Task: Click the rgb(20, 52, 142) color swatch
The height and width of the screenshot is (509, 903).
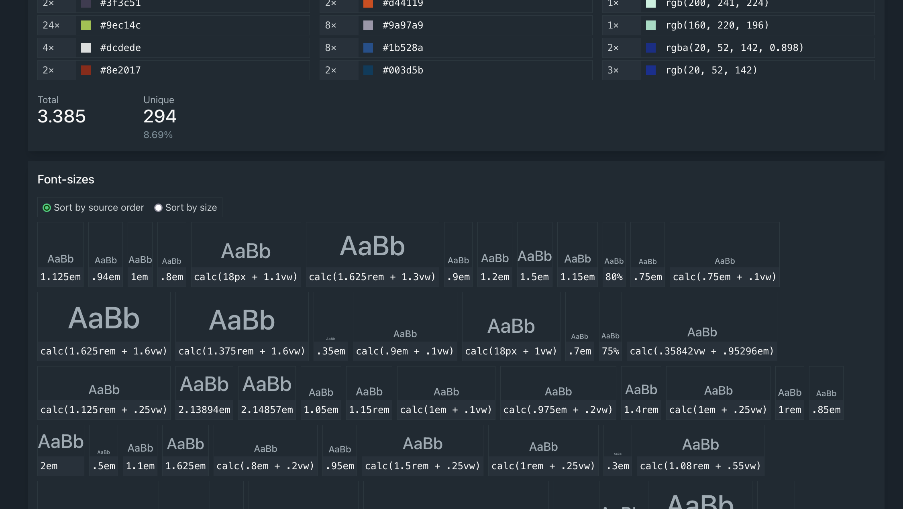Action: pyautogui.click(x=650, y=70)
